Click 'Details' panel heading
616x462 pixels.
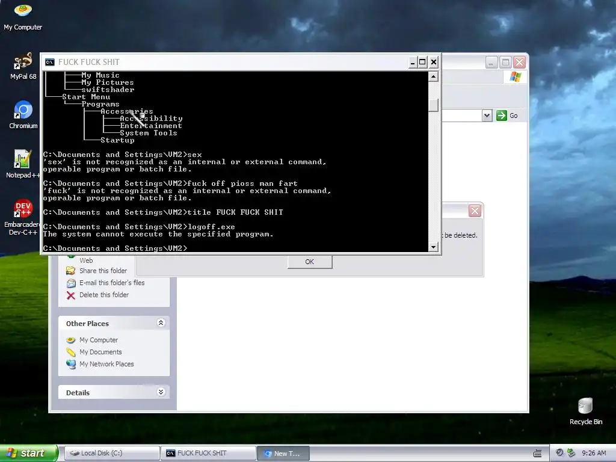(x=78, y=393)
